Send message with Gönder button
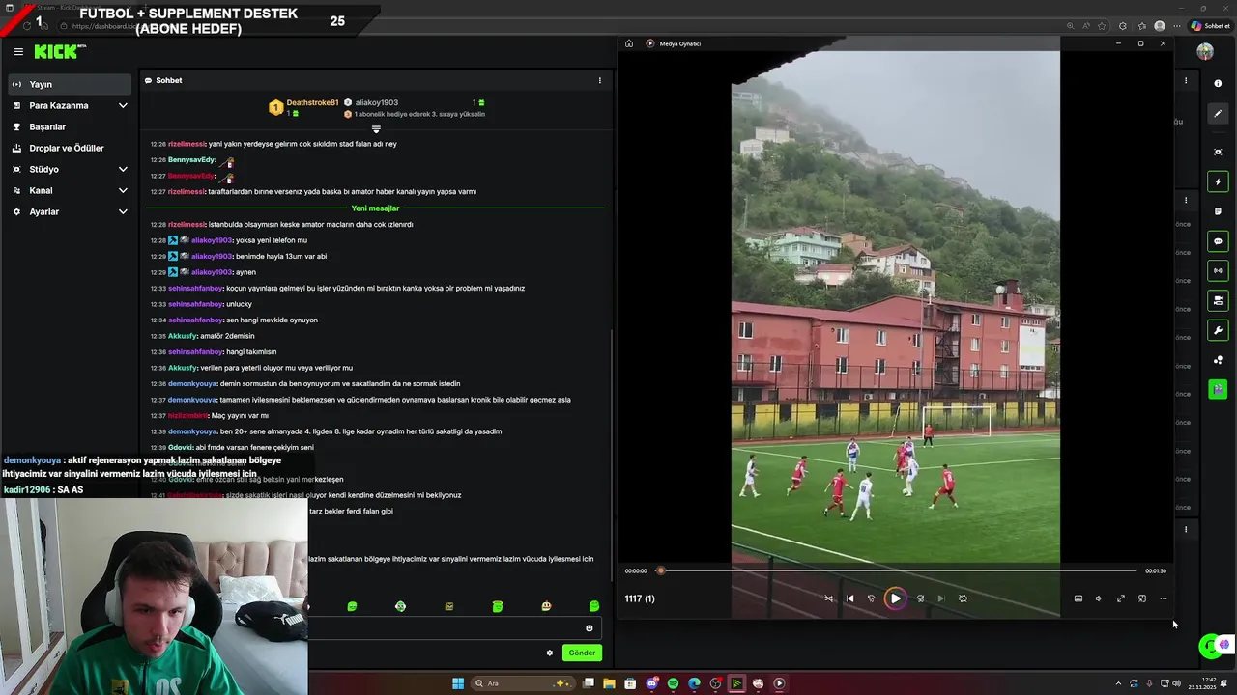The width and height of the screenshot is (1237, 695). pyautogui.click(x=582, y=653)
